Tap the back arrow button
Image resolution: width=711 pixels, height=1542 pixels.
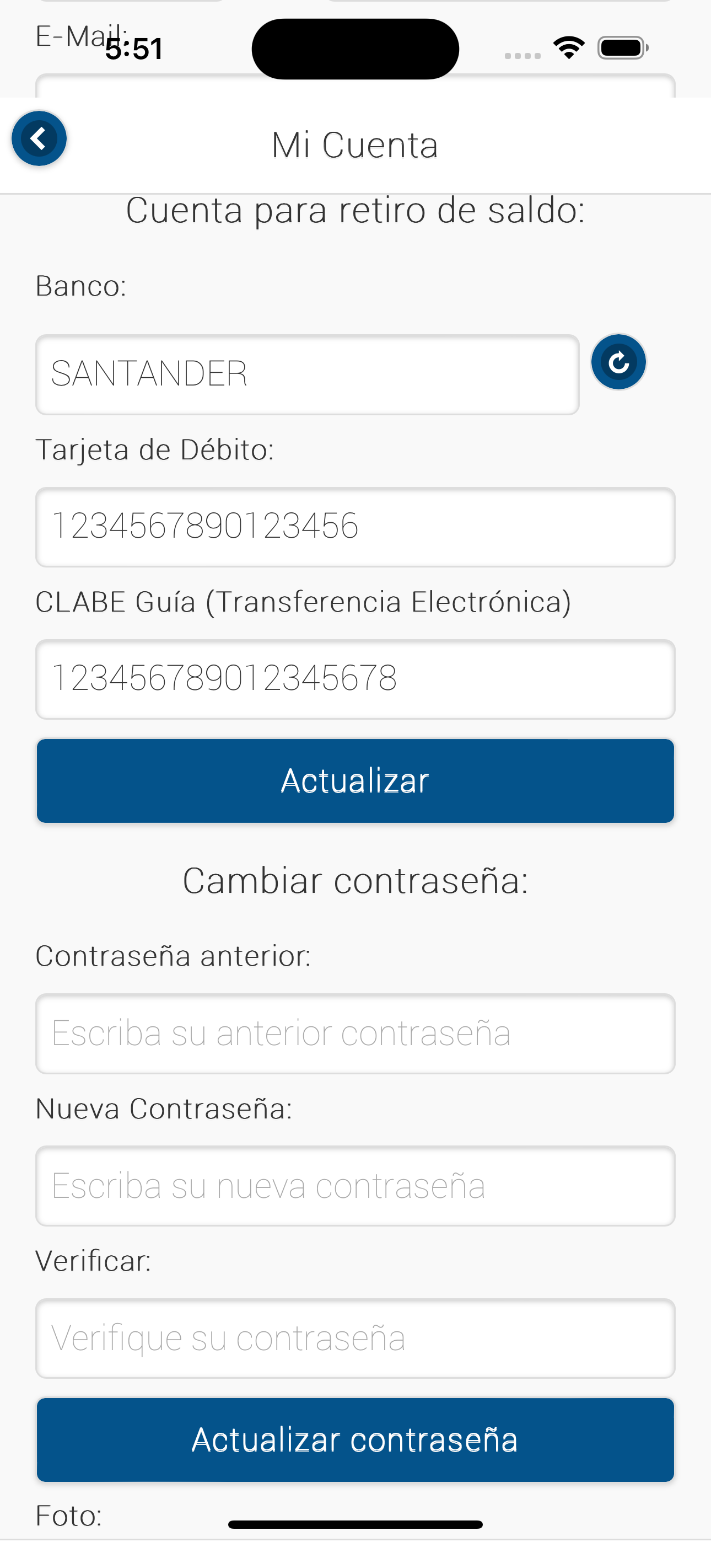pyautogui.click(x=39, y=138)
